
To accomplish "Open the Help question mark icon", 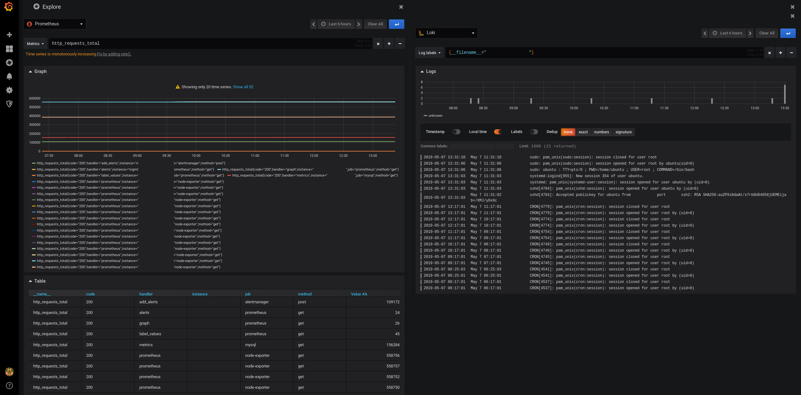I will click(9, 386).
